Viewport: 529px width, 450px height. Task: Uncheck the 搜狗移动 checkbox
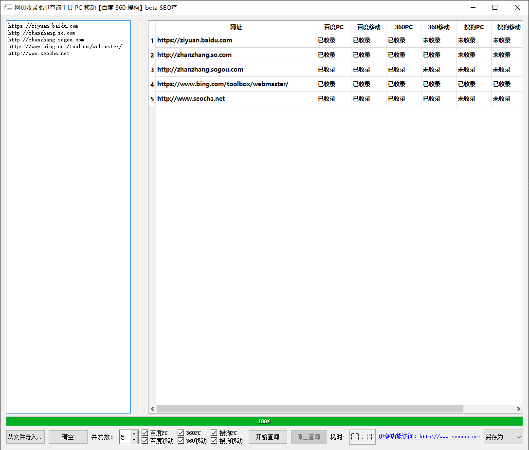point(214,441)
